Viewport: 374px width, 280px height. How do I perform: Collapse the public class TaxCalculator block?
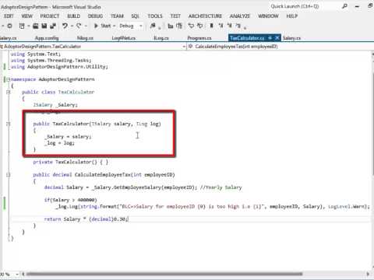pyautogui.click(x=8, y=92)
